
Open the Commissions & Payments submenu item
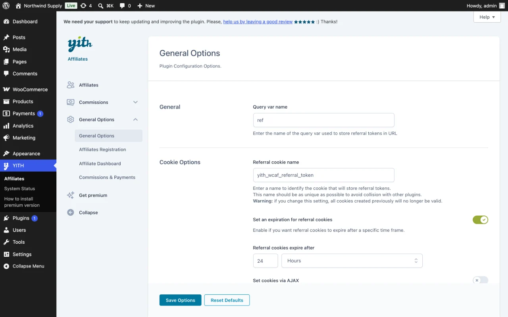(x=107, y=177)
